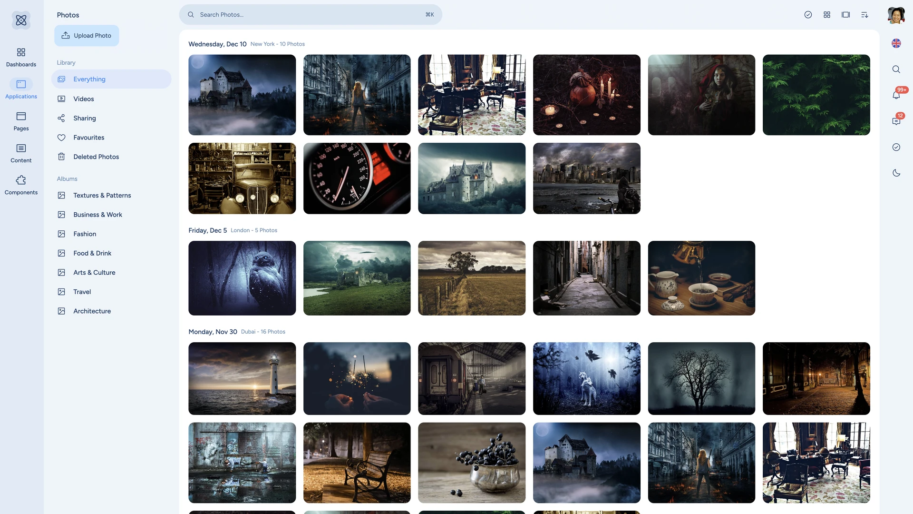Focus the Search Photos input field

[x=311, y=15]
